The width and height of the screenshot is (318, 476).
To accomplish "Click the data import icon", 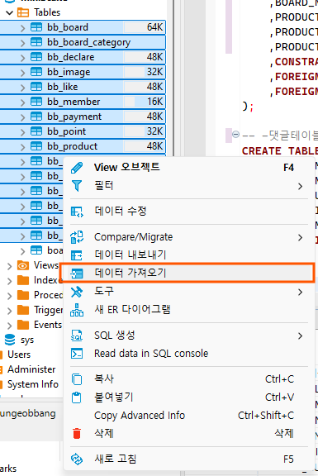I will [77, 274].
